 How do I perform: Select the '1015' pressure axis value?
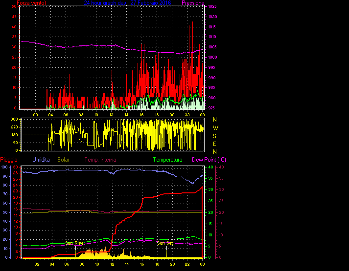pyautogui.click(x=212, y=27)
